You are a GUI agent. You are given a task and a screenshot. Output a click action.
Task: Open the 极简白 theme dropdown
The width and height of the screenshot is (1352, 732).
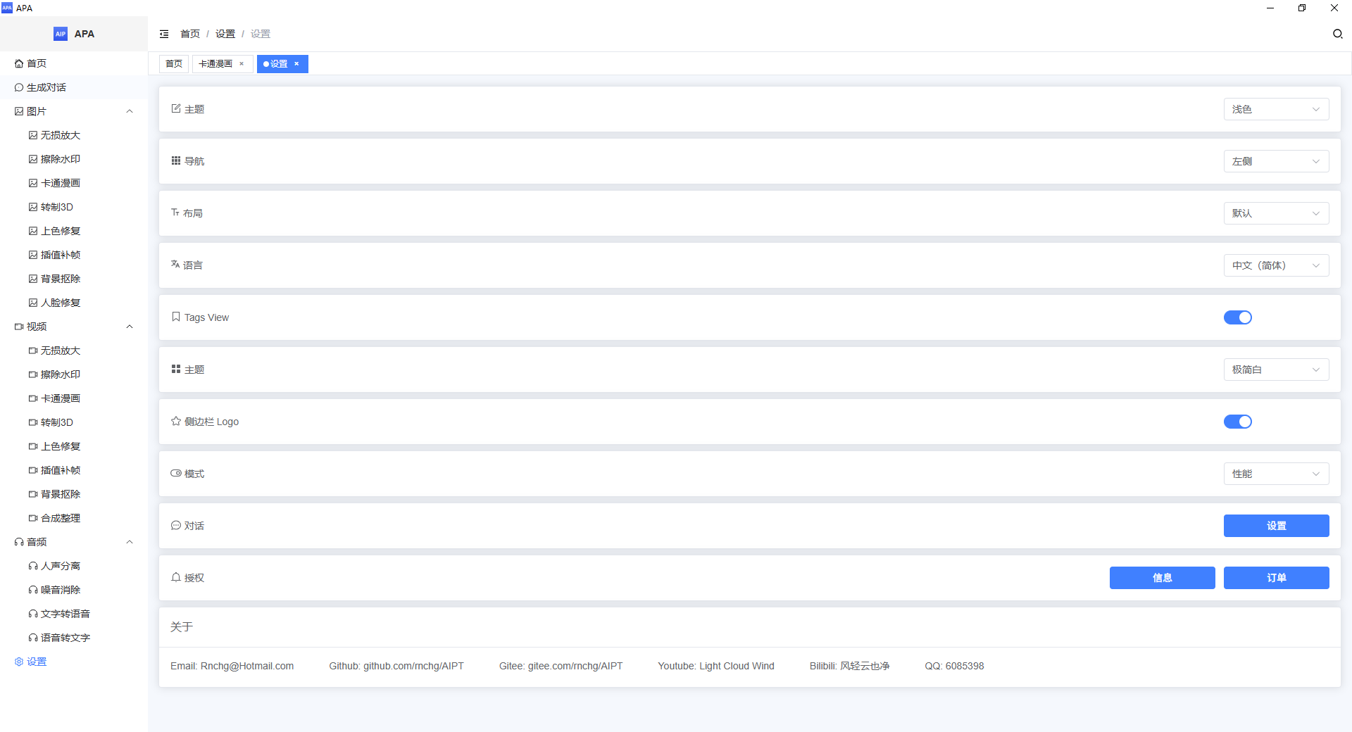(x=1276, y=370)
